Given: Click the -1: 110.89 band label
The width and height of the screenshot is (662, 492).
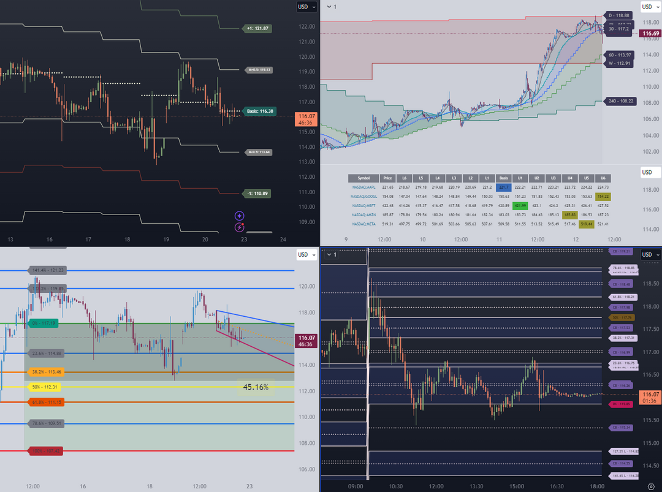Looking at the screenshot, I should (x=257, y=193).
